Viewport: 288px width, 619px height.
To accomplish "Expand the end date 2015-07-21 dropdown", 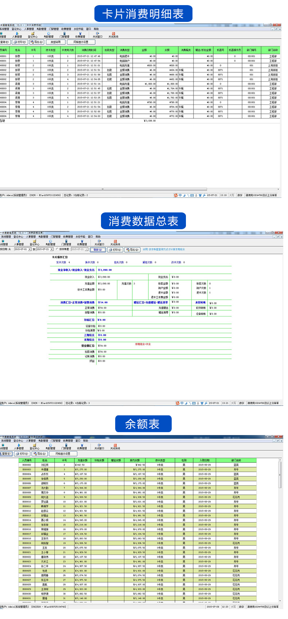I will [51, 249].
